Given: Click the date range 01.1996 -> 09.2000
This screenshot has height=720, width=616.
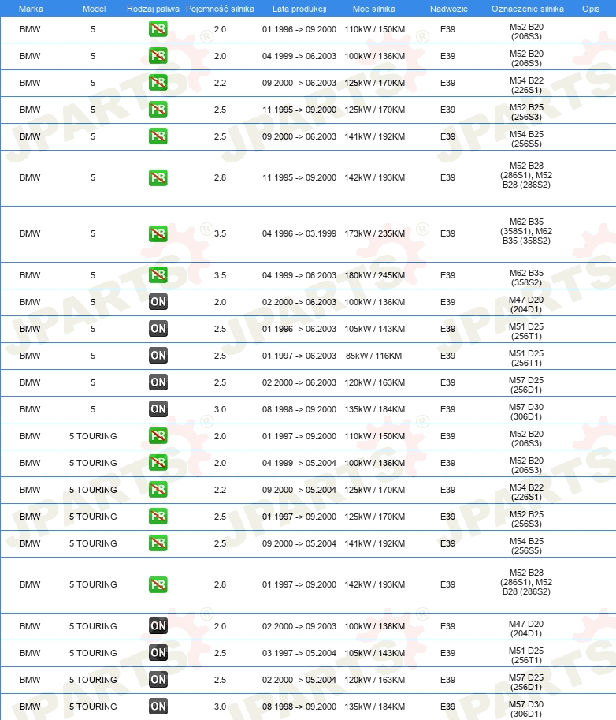Looking at the screenshot, I should (299, 29).
